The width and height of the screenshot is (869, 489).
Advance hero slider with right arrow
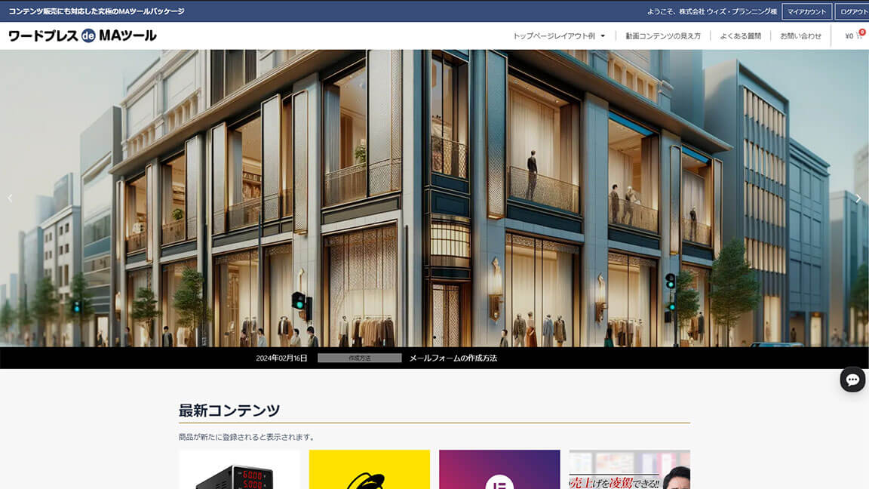tap(858, 198)
